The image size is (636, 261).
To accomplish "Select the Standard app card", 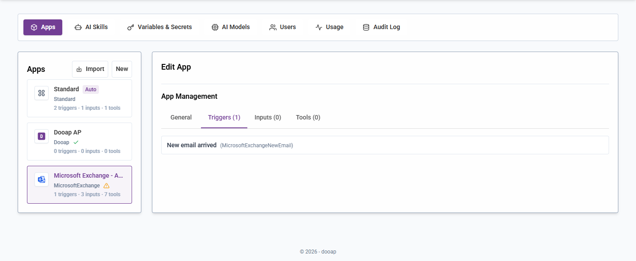I will pos(79,98).
